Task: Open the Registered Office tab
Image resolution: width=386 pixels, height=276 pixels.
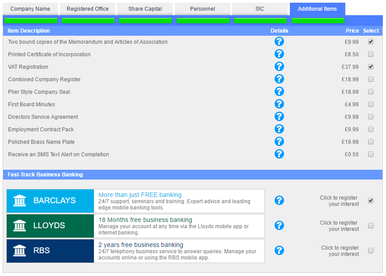Action: pos(88,9)
